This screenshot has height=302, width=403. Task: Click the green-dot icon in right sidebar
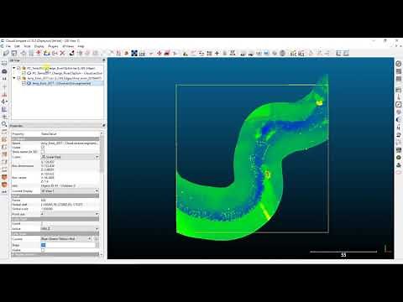tap(399, 158)
